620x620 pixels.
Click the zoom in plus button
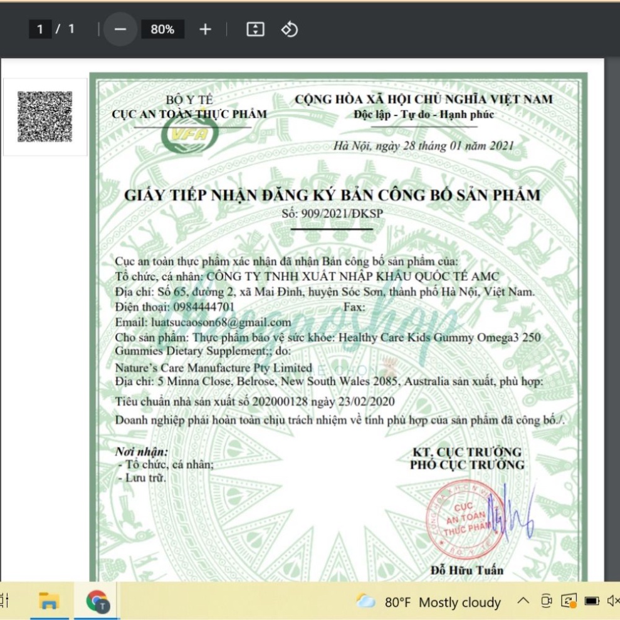pyautogui.click(x=205, y=29)
